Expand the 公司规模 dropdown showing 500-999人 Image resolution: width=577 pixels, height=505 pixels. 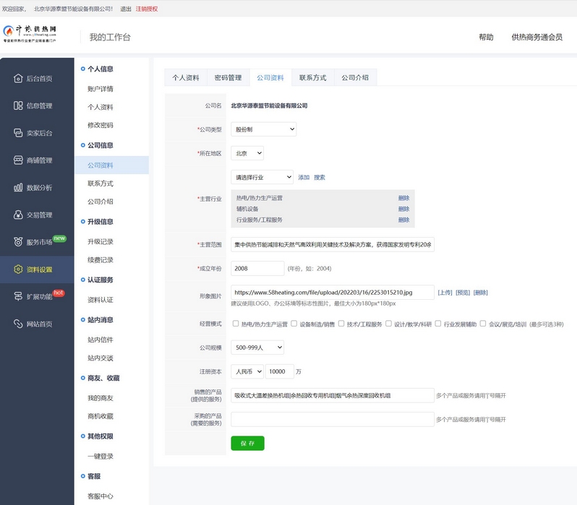click(257, 348)
